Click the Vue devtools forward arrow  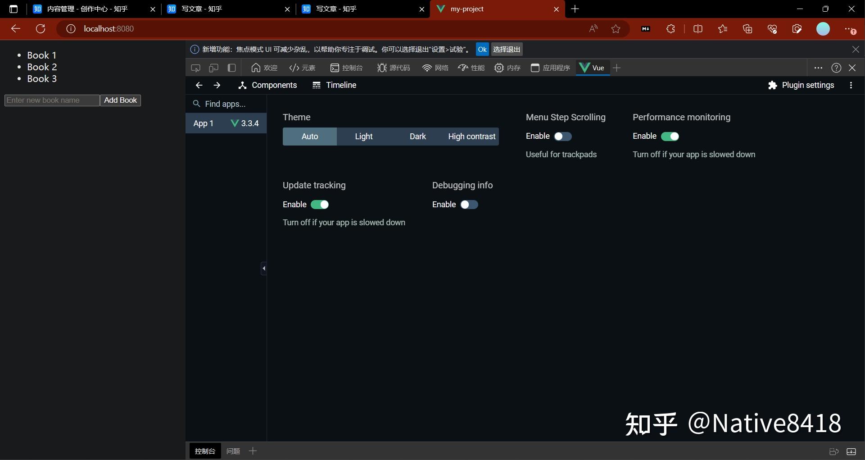[217, 85]
